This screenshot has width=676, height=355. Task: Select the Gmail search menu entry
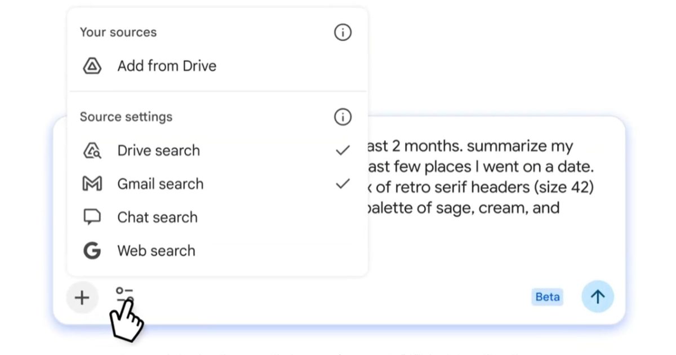(x=160, y=184)
